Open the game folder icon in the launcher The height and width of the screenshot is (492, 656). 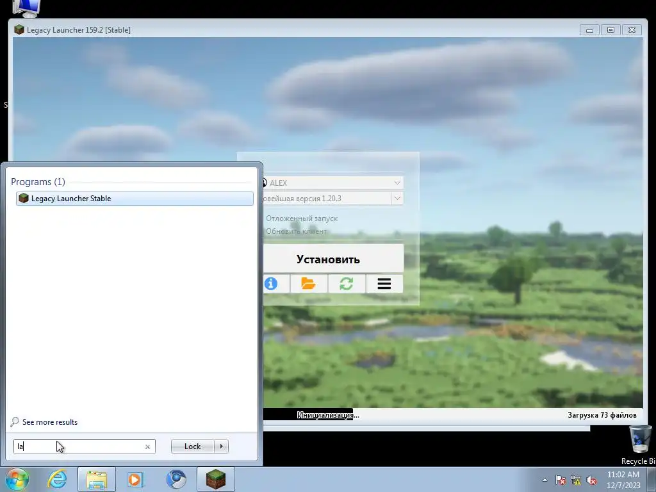(x=308, y=284)
